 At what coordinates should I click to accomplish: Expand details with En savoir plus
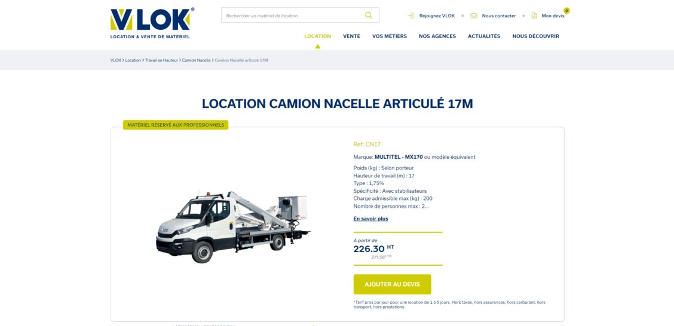(x=370, y=219)
